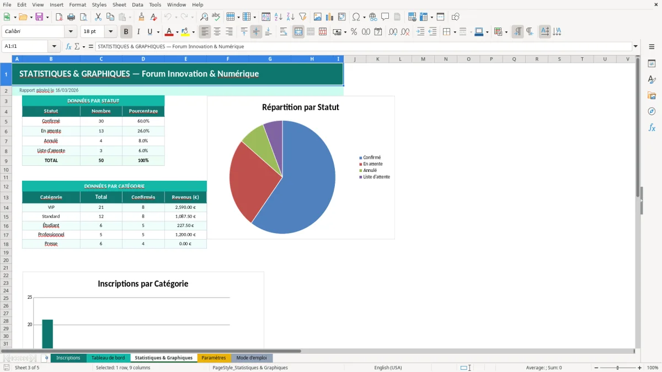Image resolution: width=662 pixels, height=372 pixels.
Task: Click the Save document icon
Action: tap(39, 17)
